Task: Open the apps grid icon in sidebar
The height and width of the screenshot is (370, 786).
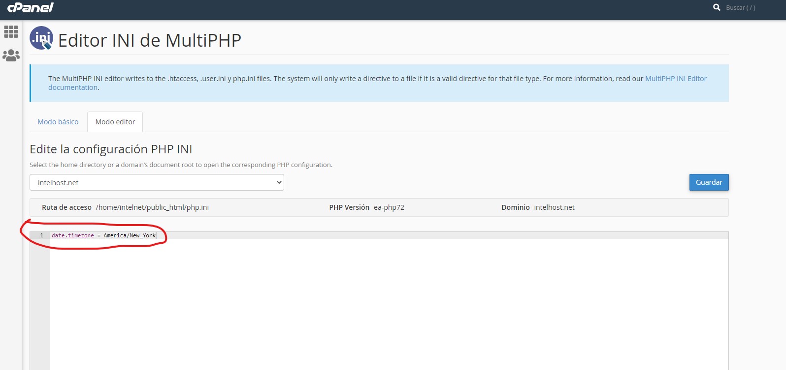Action: pos(11,32)
